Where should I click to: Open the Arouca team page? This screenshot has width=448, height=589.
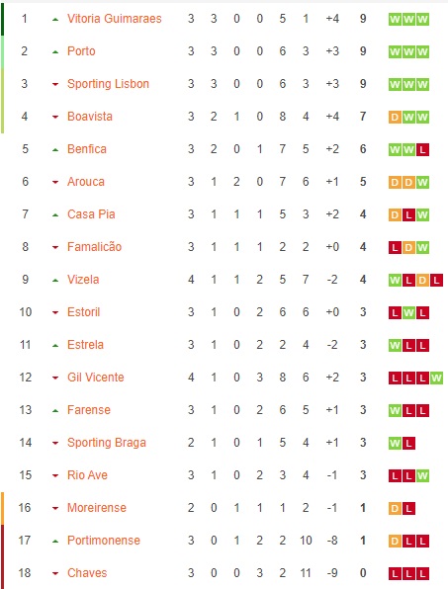point(86,182)
